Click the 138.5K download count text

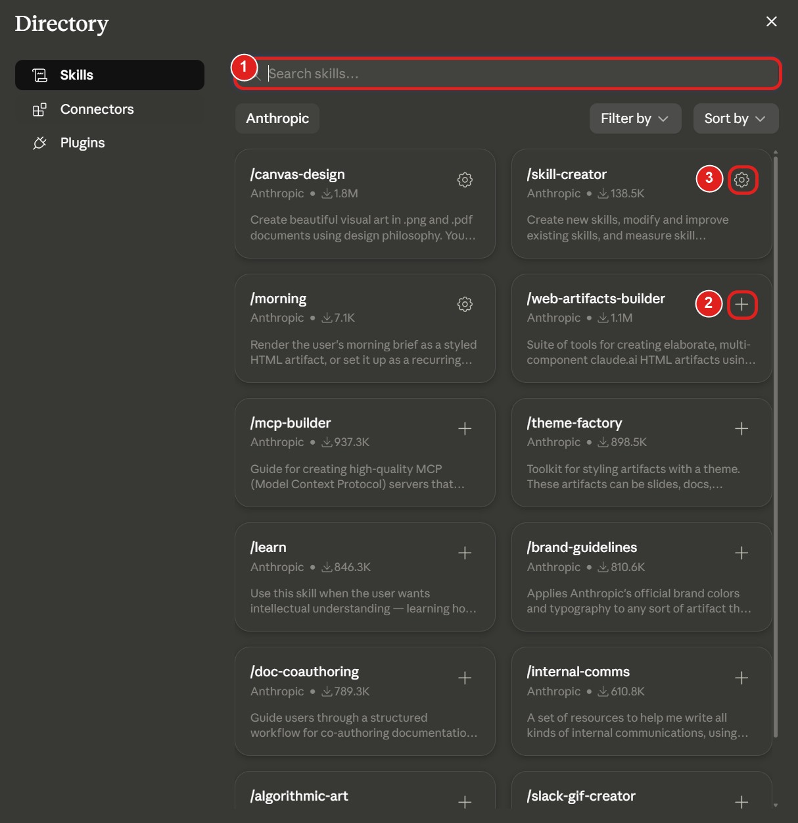pos(628,193)
